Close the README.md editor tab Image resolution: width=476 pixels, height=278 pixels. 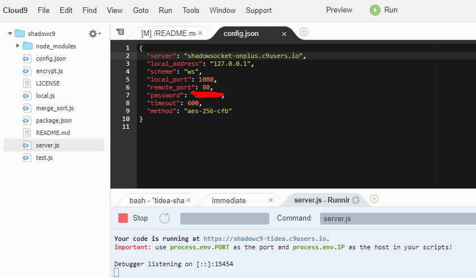[x=201, y=33]
